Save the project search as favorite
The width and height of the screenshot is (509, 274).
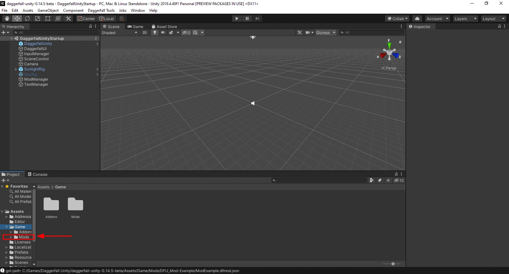point(388,180)
